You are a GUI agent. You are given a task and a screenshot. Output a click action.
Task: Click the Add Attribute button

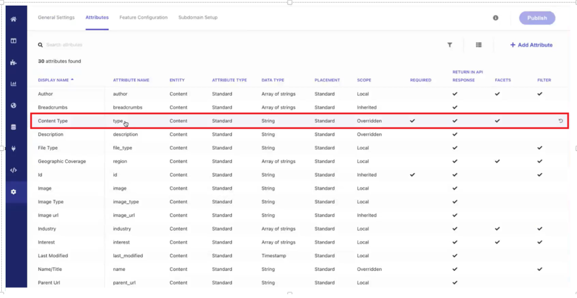531,45
